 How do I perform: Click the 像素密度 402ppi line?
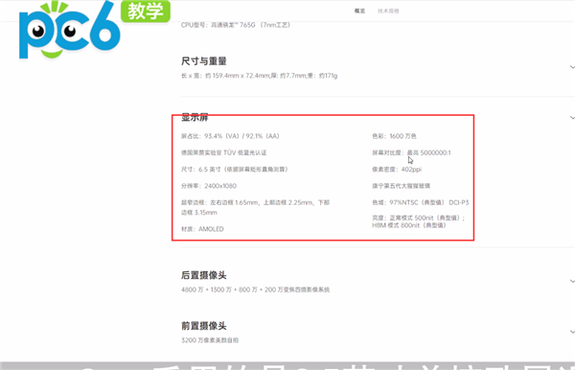[397, 170]
